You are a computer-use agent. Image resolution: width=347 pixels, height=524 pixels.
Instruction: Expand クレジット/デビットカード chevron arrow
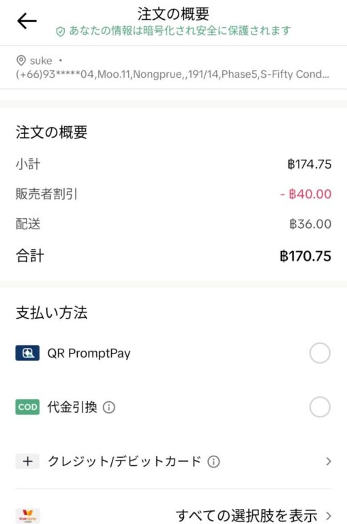tap(329, 461)
